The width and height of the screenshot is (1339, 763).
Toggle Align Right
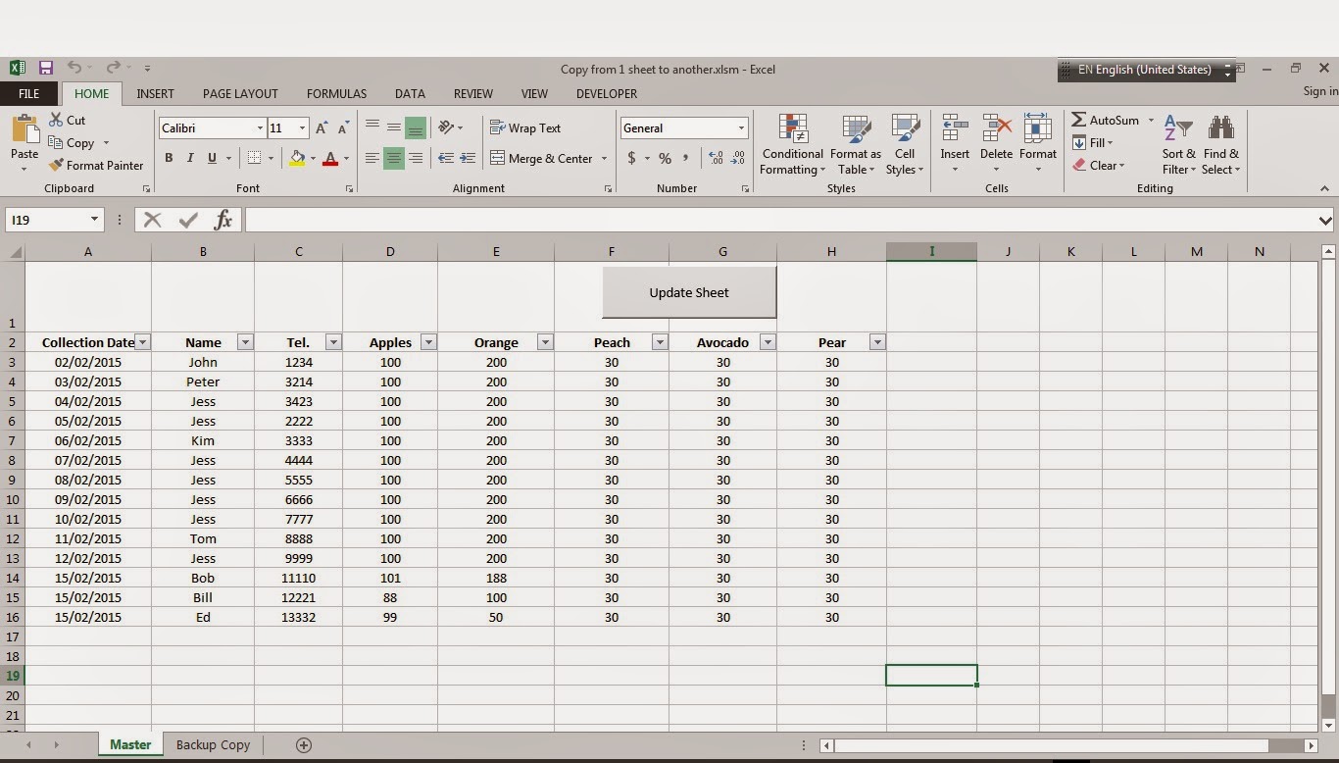415,158
